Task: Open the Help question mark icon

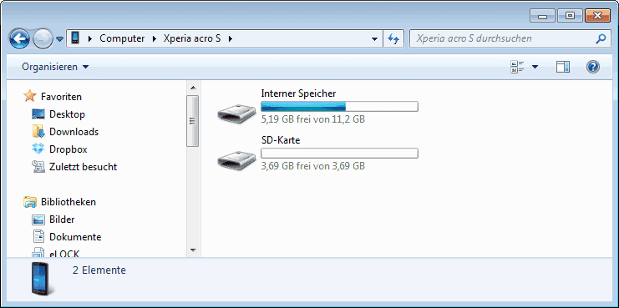Action: coord(593,67)
